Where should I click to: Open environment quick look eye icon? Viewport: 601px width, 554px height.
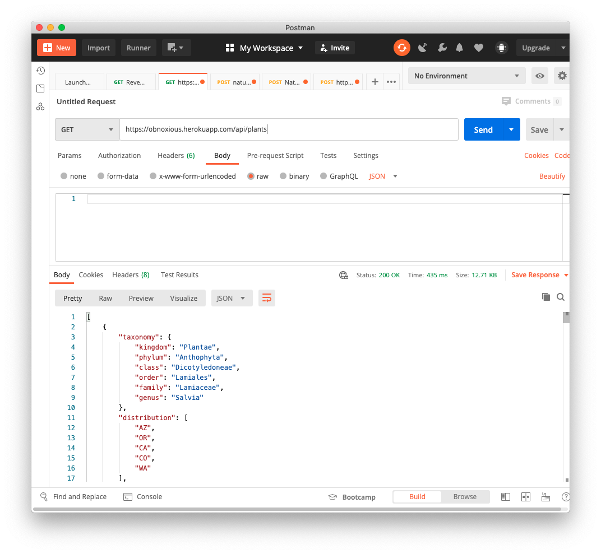click(x=540, y=76)
